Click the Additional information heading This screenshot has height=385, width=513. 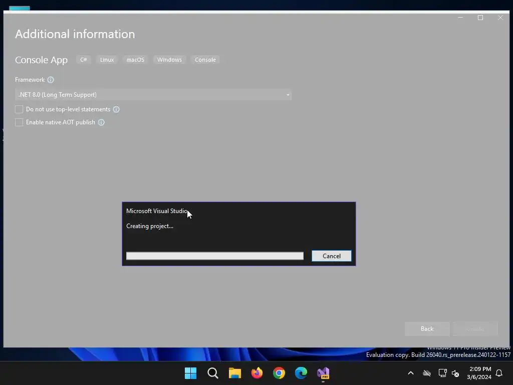(75, 34)
